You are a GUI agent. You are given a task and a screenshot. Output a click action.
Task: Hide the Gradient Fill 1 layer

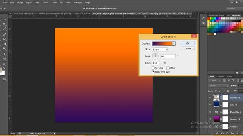[210, 119]
